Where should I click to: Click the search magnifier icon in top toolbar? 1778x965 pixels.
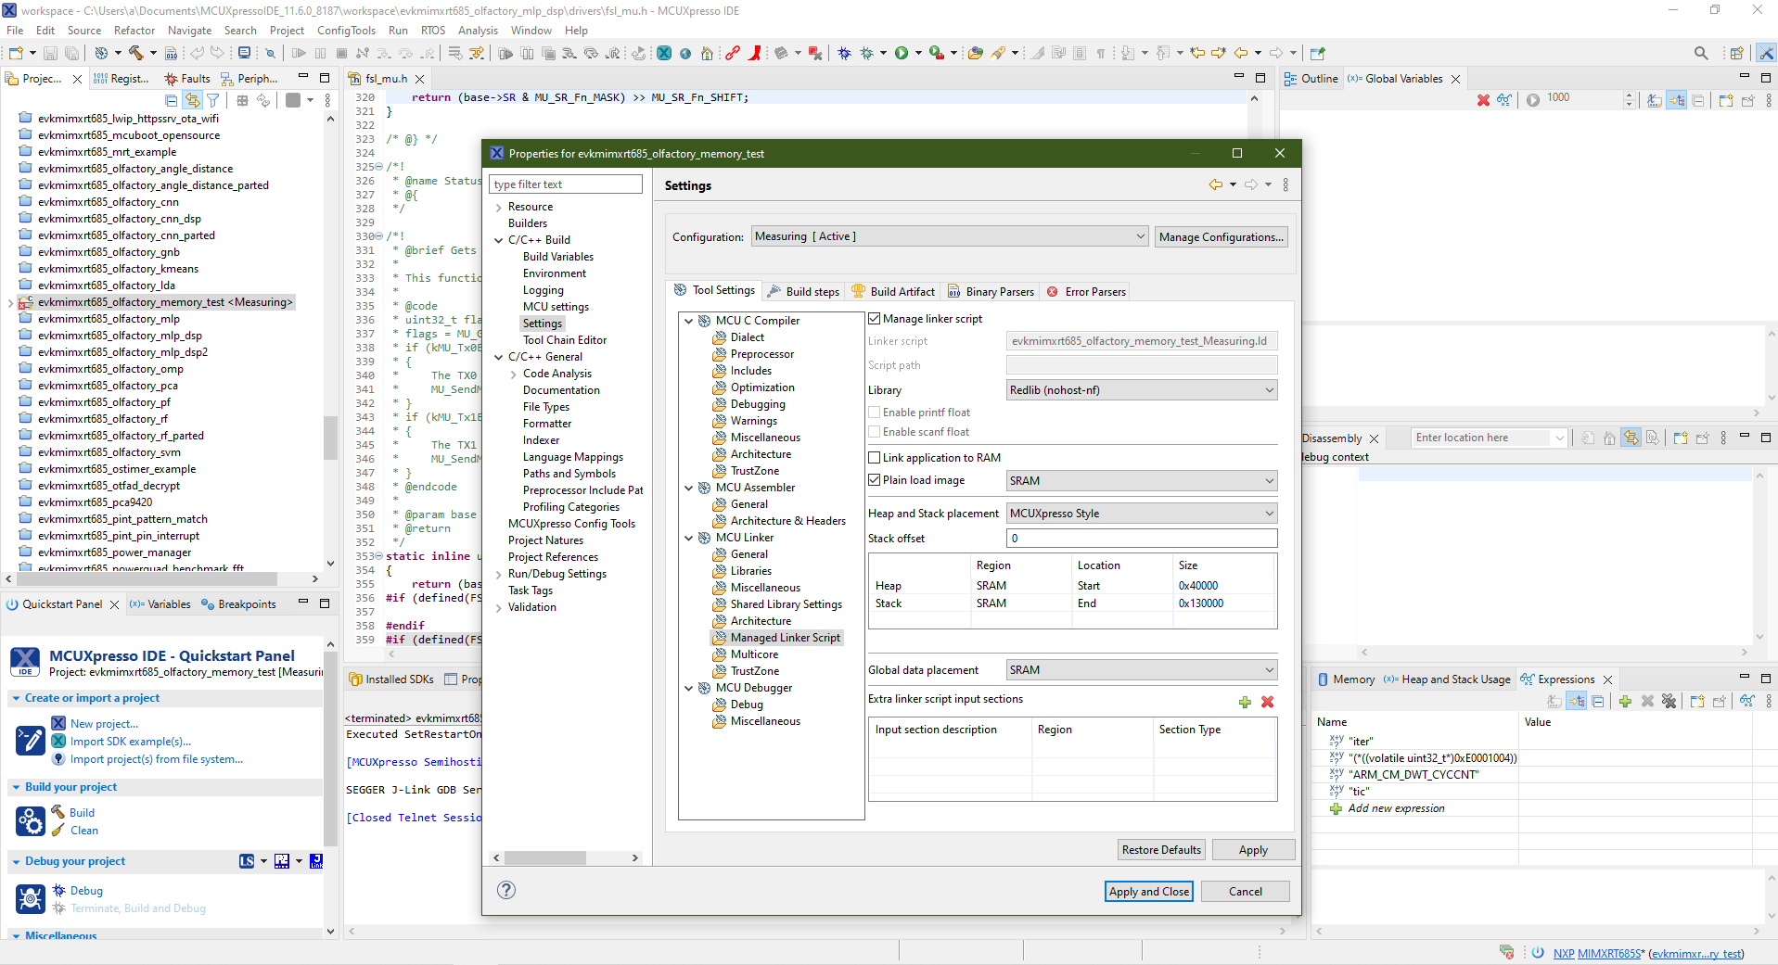click(x=1701, y=54)
